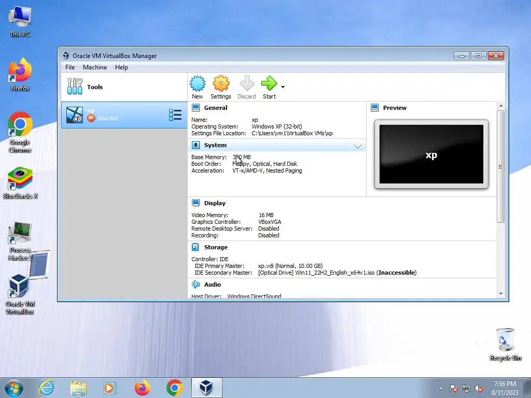The image size is (531, 398).
Task: Click the System section chip icon
Action: pos(195,145)
